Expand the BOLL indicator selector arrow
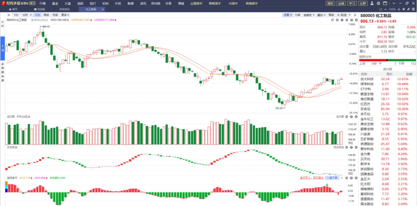417x206 pixels. [x=32, y=20]
